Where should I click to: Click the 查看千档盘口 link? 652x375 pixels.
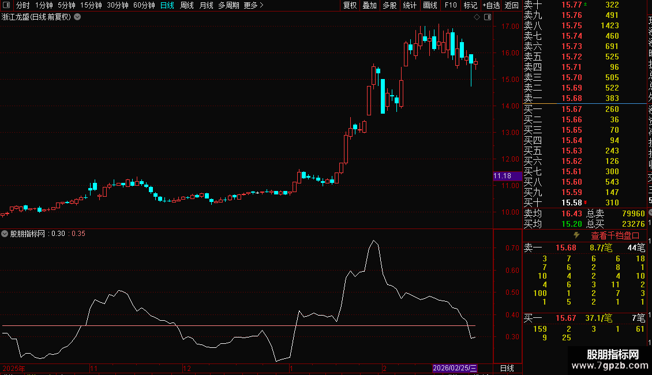(615, 236)
